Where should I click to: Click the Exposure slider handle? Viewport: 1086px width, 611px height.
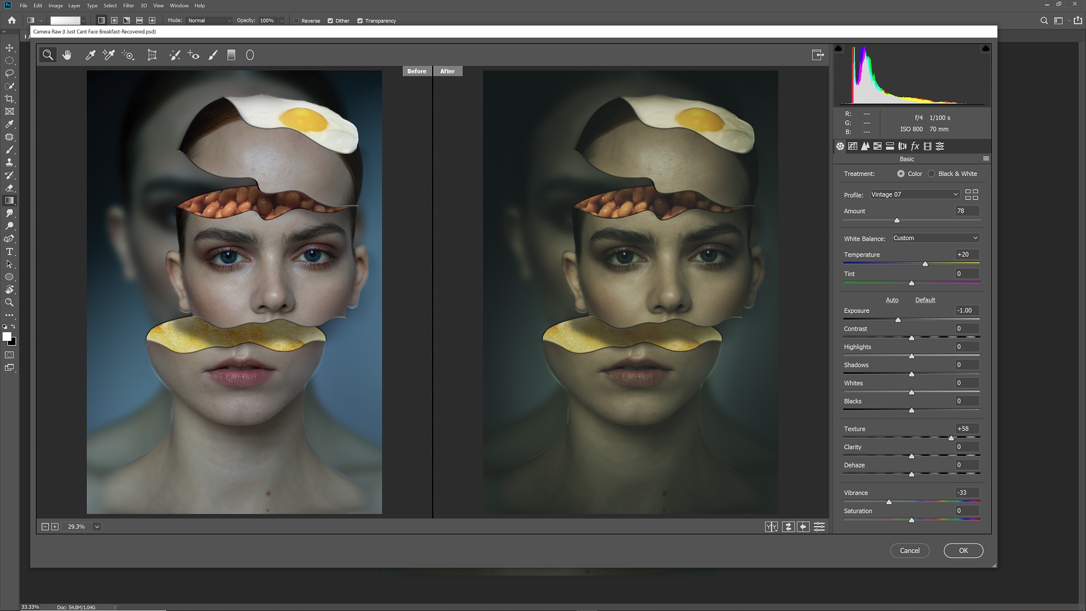(x=898, y=320)
